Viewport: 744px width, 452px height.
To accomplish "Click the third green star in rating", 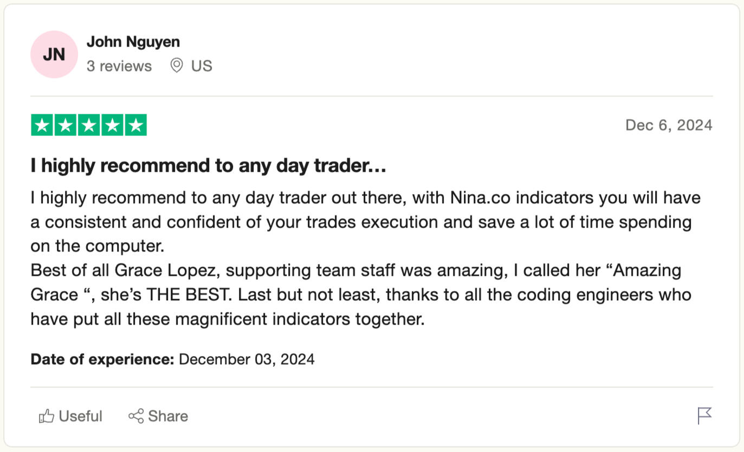I will pyautogui.click(x=89, y=125).
